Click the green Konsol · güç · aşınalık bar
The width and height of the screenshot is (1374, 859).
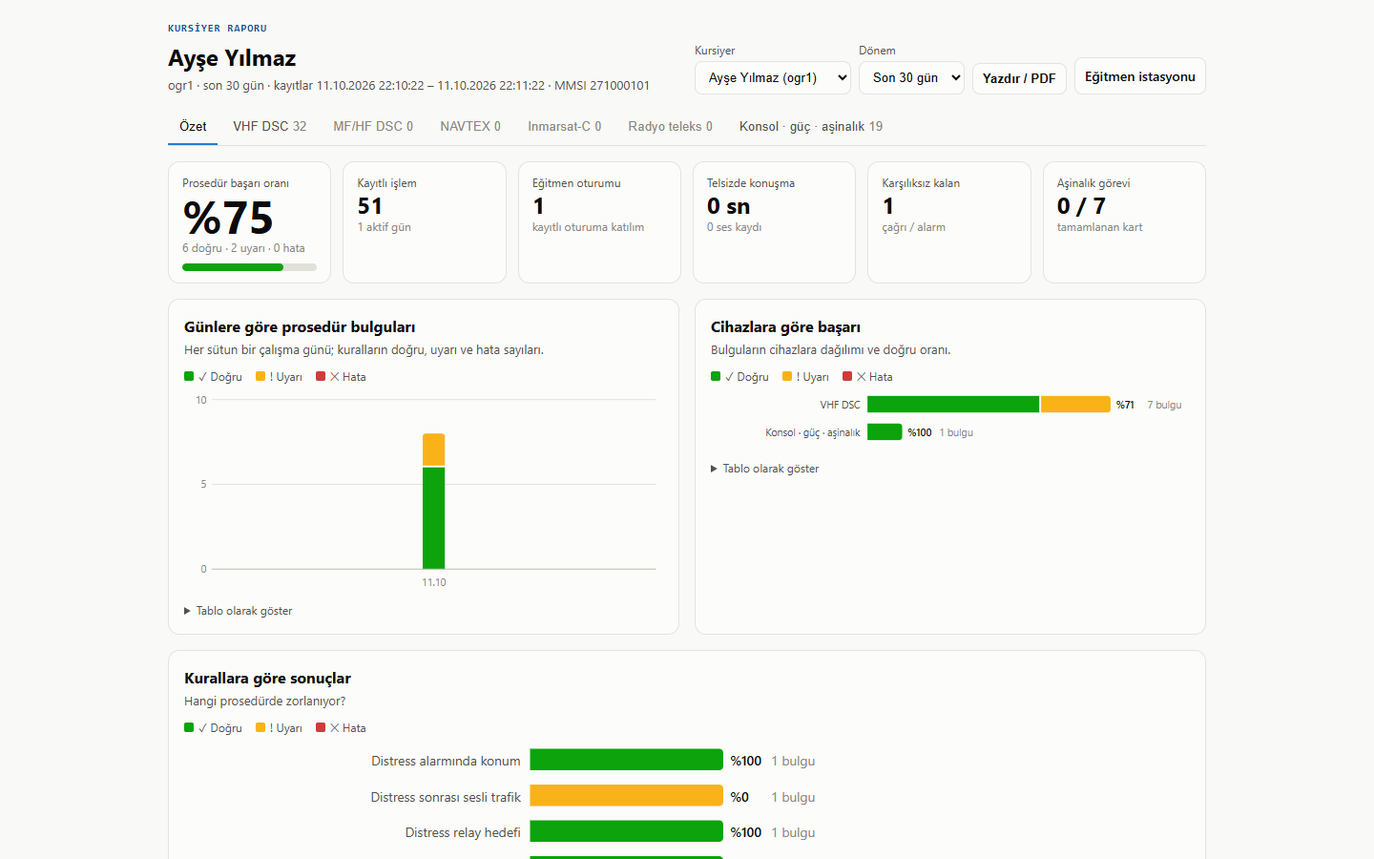click(885, 432)
